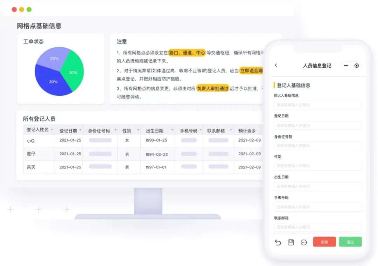Click the name cell 吕天
The image size is (378, 266).
click(31, 167)
